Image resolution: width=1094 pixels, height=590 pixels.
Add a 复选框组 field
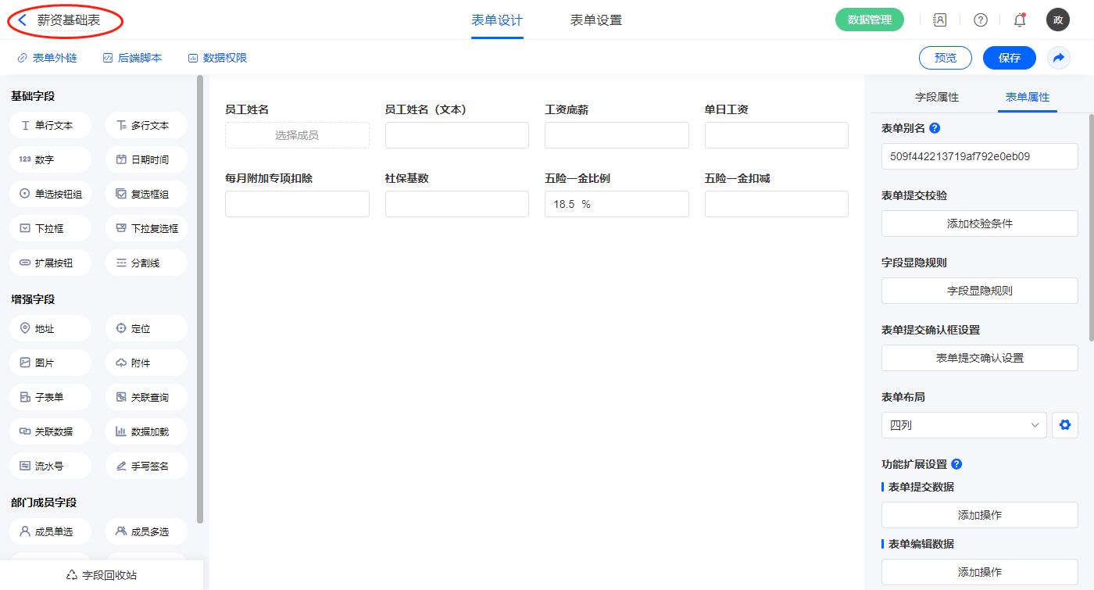[x=146, y=194]
